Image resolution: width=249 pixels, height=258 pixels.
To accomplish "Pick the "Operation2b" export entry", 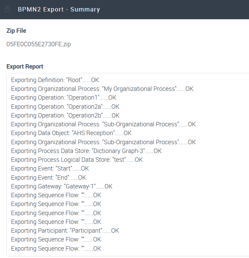I will click(65, 115).
